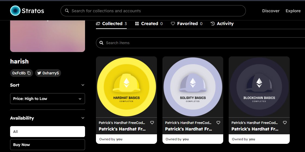305x152 pixels.
Task: Click the 0xFc8b address chip
Action: 22,73
